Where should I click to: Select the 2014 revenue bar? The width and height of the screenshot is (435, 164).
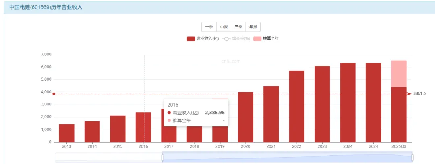point(92,132)
